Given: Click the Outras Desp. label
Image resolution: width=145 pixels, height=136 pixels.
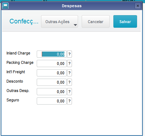Looking at the screenshot, I should pos(18,91).
